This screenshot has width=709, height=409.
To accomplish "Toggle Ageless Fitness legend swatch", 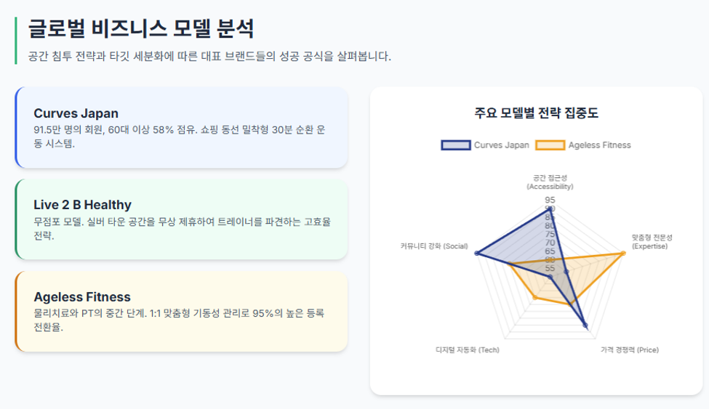I will (x=550, y=145).
